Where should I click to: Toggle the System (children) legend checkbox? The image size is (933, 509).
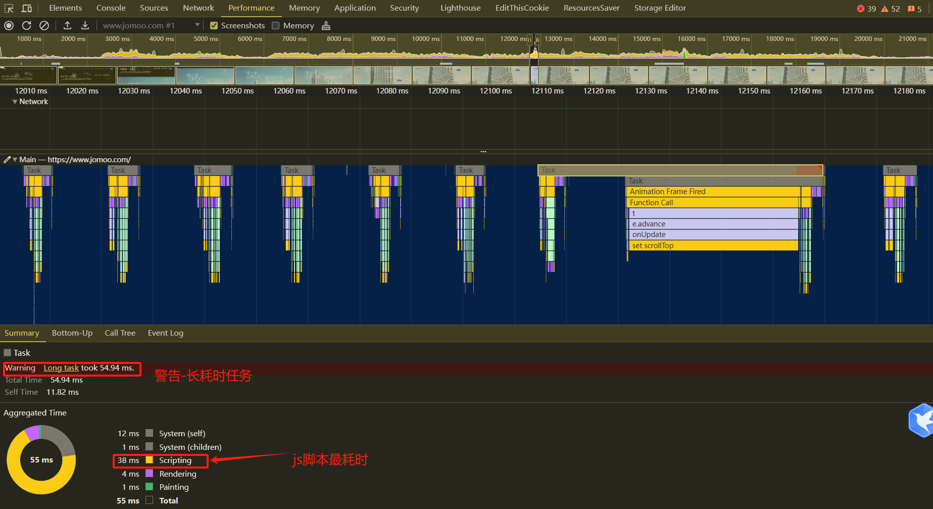pos(149,447)
